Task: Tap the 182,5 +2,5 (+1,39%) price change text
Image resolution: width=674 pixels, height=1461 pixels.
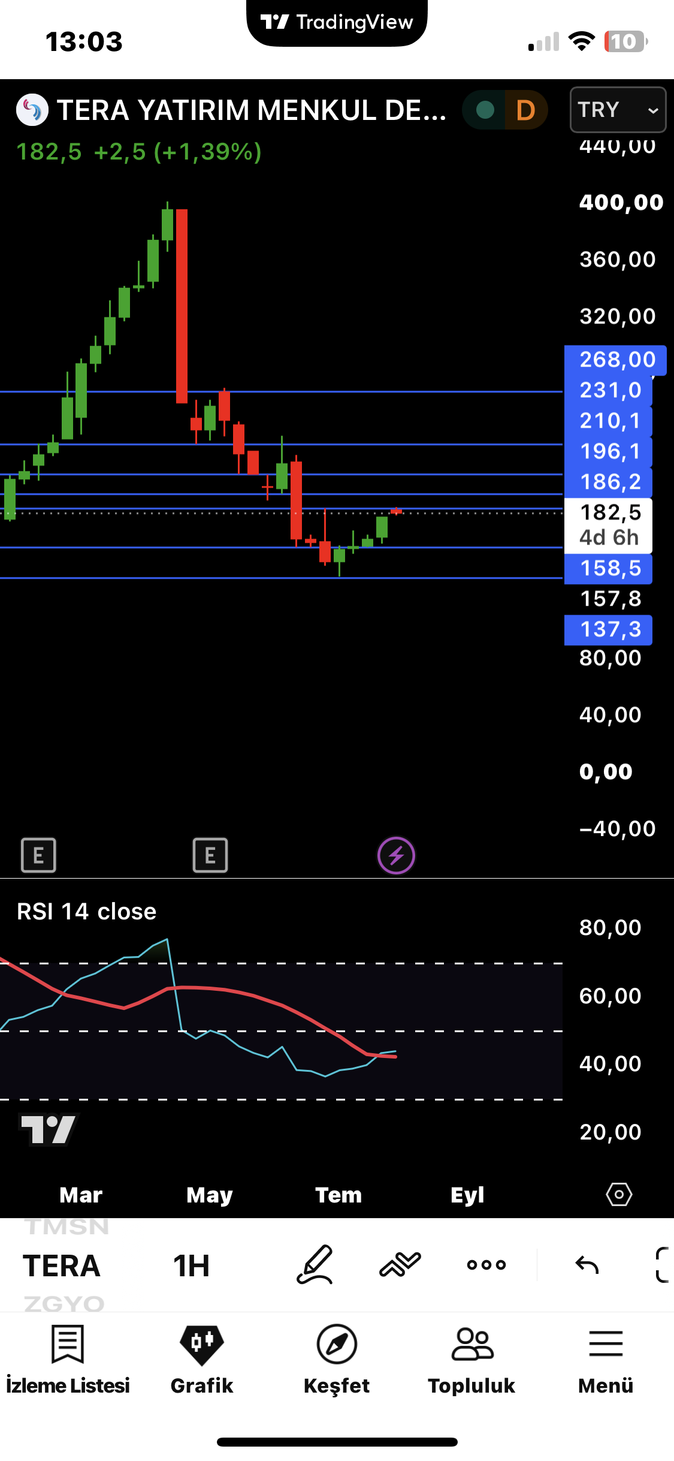Action: pyautogui.click(x=139, y=152)
